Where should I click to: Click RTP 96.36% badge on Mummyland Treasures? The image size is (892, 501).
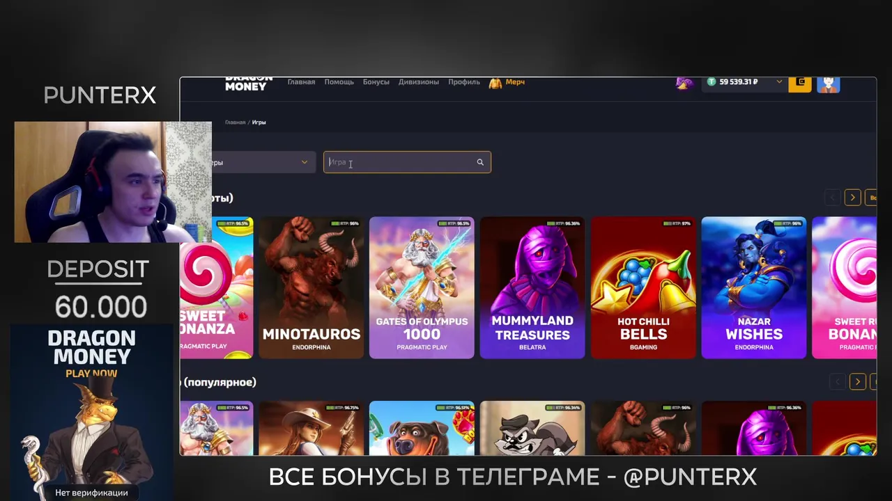563,223
